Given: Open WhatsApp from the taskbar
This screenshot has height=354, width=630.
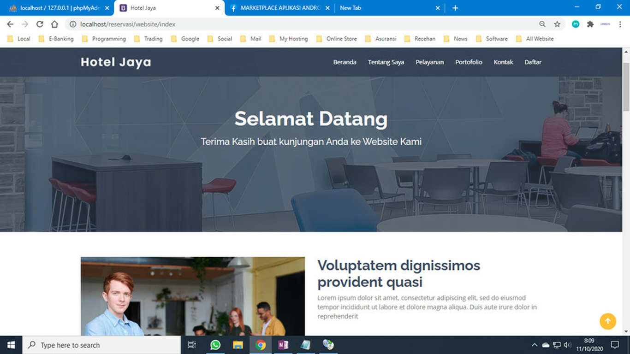Looking at the screenshot, I should click(x=215, y=345).
